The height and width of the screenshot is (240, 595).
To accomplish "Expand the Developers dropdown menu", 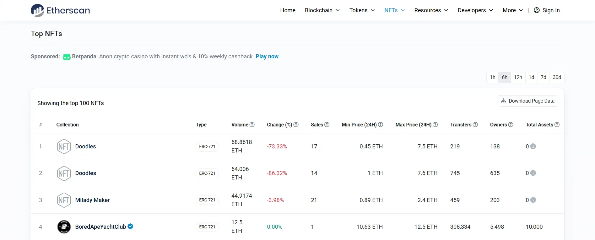I will click(x=475, y=10).
